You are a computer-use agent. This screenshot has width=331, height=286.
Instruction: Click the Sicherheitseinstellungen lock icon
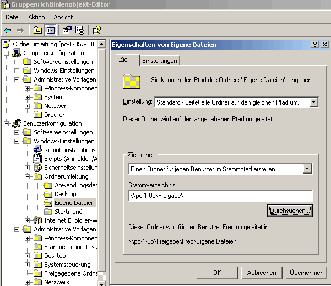37,168
